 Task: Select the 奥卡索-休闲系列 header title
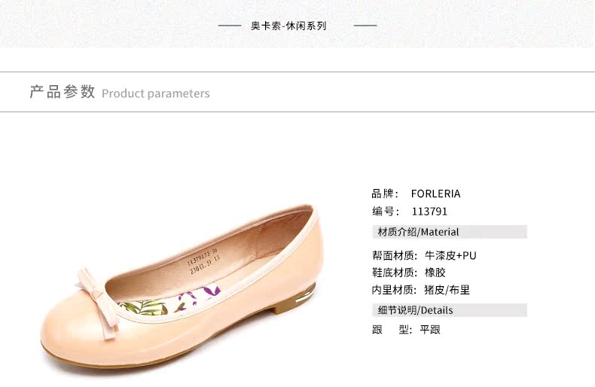coord(288,26)
